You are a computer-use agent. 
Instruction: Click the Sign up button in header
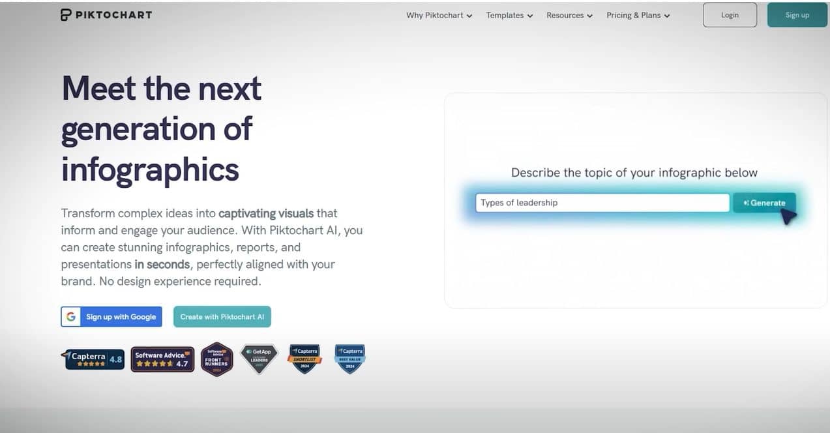pyautogui.click(x=797, y=15)
